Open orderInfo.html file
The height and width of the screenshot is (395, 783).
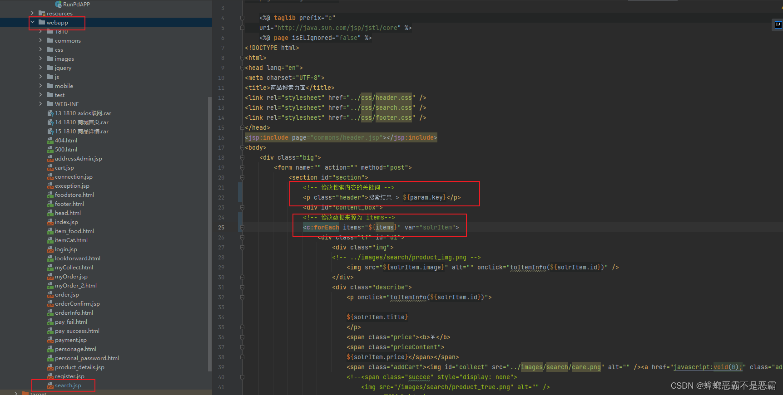pos(74,312)
